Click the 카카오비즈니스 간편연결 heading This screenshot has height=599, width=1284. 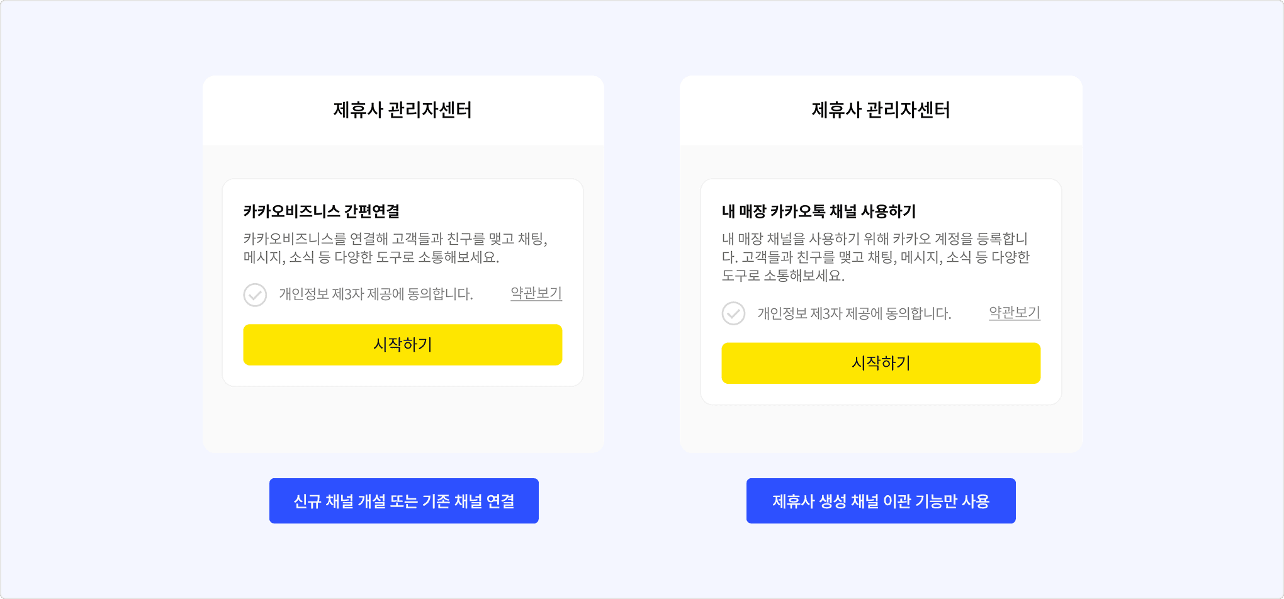321,211
